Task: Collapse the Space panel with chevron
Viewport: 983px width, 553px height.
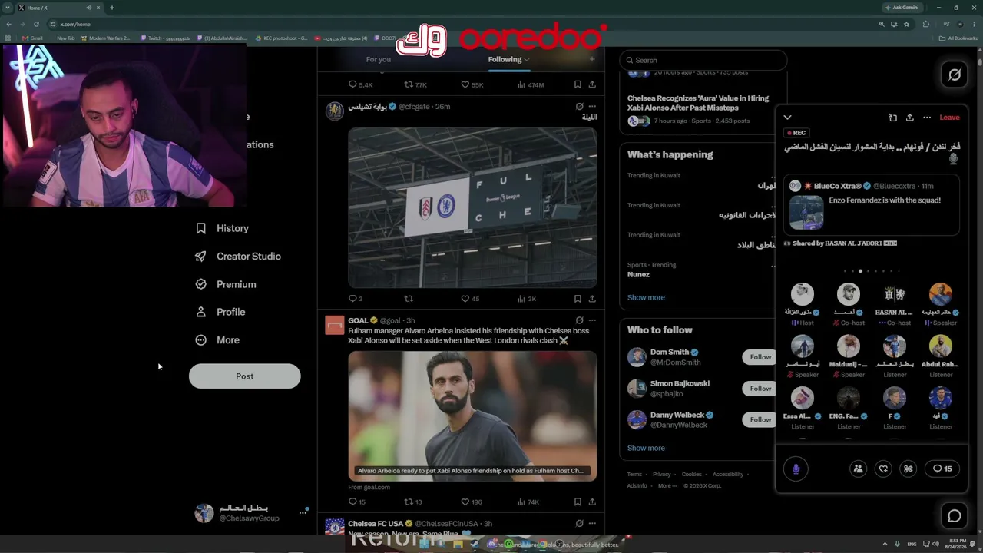Action: click(x=787, y=118)
